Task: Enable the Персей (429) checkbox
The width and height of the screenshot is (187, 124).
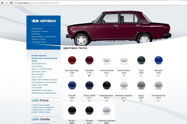Action: [72, 101]
